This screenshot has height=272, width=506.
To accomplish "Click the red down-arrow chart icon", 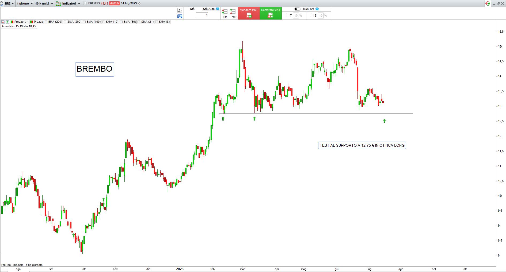I will click(x=3, y=22).
